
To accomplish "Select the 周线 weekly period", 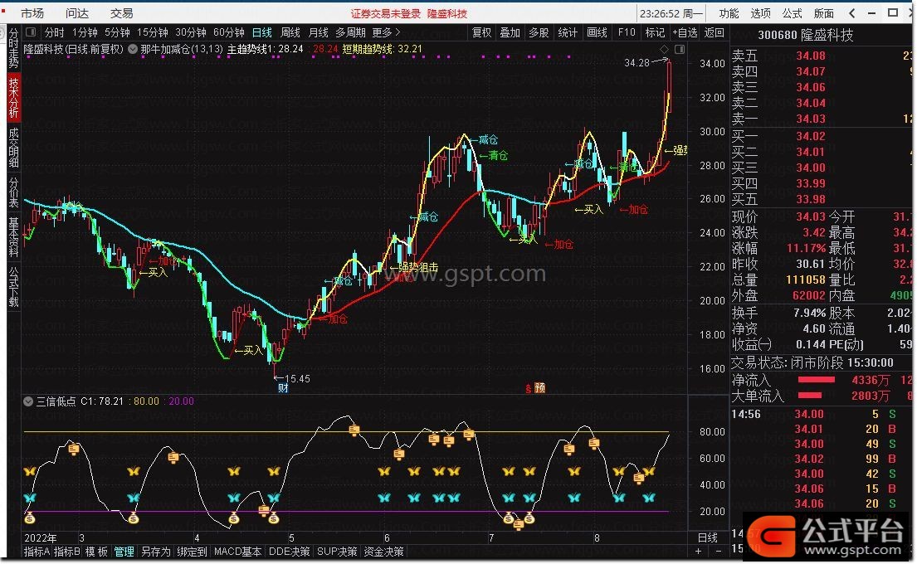I will 290,32.
